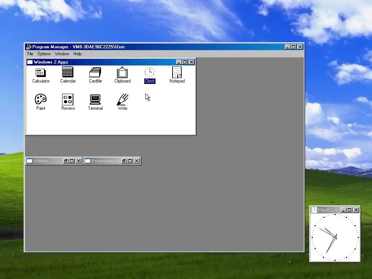Select the Terminal program icon
Image resolution: width=372 pixels, height=279 pixels.
click(x=95, y=100)
